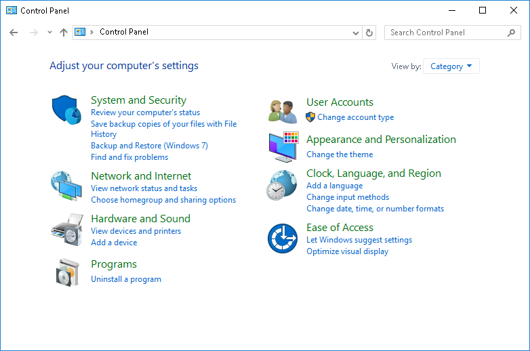
Task: Open Appearance and Personalization monitor icon
Action: (283, 146)
